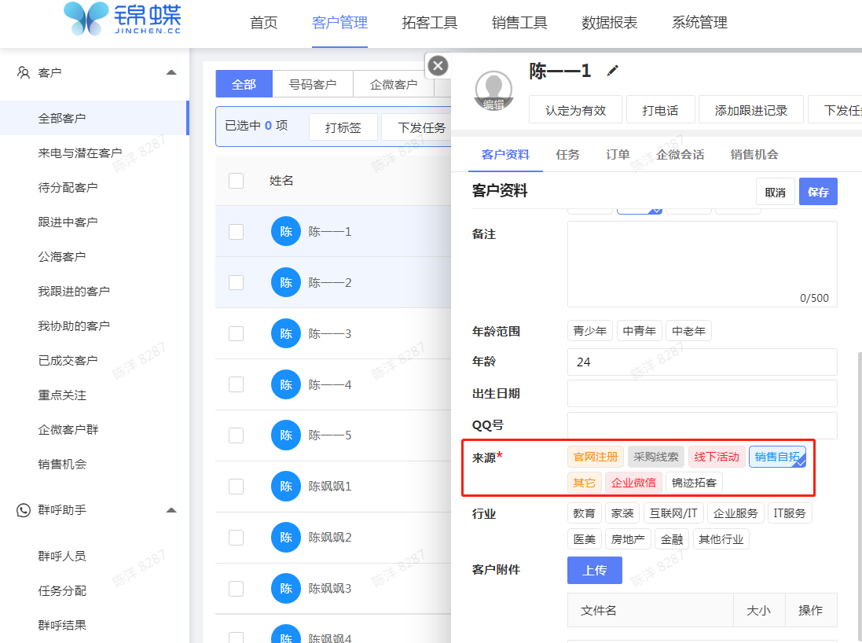862x643 pixels.
Task: Click the 群呼助手 phone icon
Action: (24, 510)
